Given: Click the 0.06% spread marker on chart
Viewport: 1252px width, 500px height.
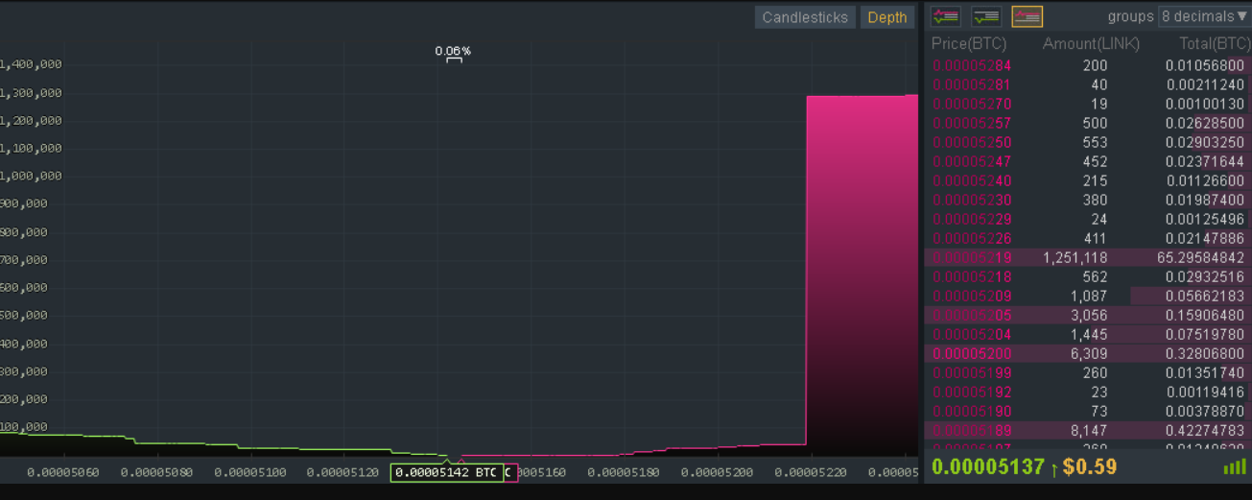Looking at the screenshot, I should pos(453,51).
